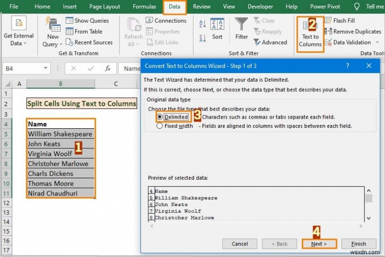Click Finish in the wizard
The width and height of the screenshot is (385, 257).
pyautogui.click(x=359, y=244)
